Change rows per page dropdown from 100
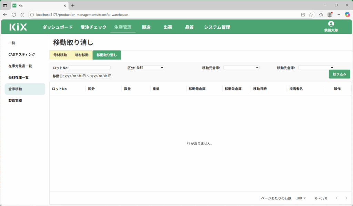 [x=301, y=198]
